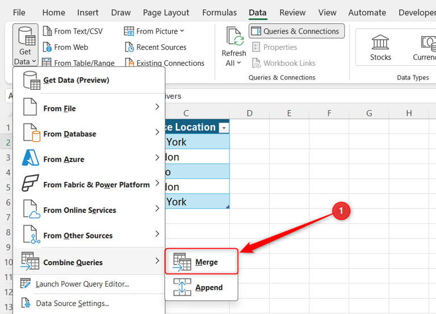
Task: Click the From Text/CSV icon
Action: click(47, 31)
